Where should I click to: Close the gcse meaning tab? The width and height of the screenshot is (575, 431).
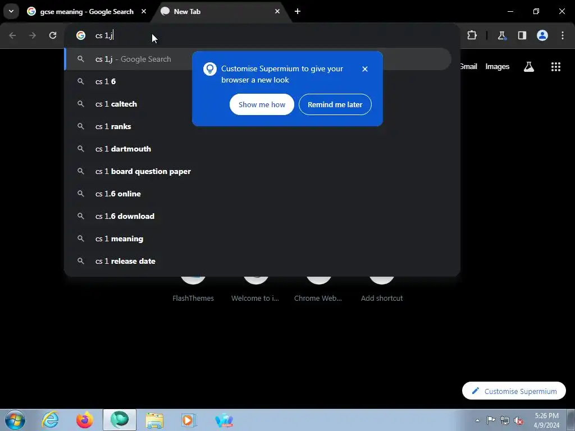(x=144, y=11)
